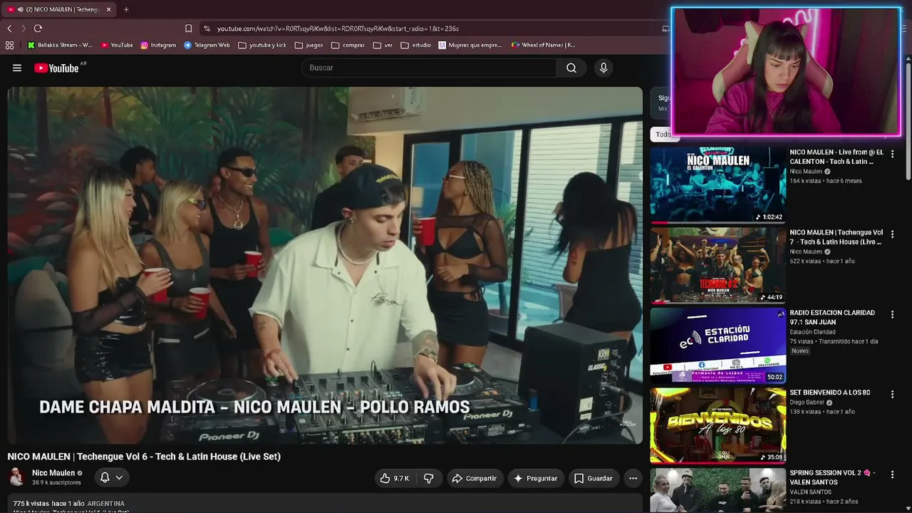Image resolution: width=912 pixels, height=513 pixels.
Task: Open the Estación Claridad channel name
Action: pyautogui.click(x=812, y=332)
